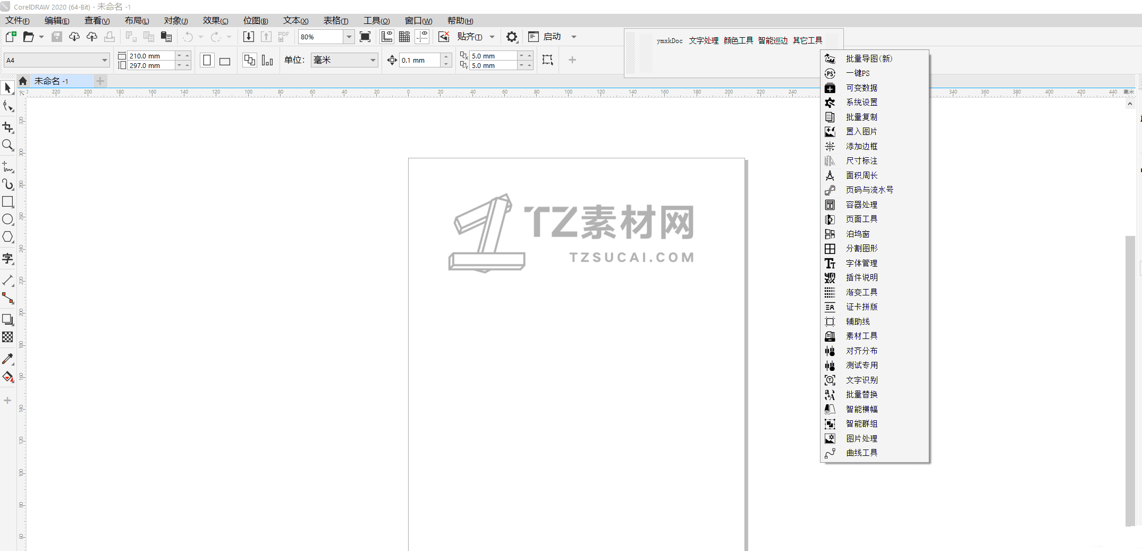Select the Text tool (字)
This screenshot has height=551, width=1142.
pos(7,259)
